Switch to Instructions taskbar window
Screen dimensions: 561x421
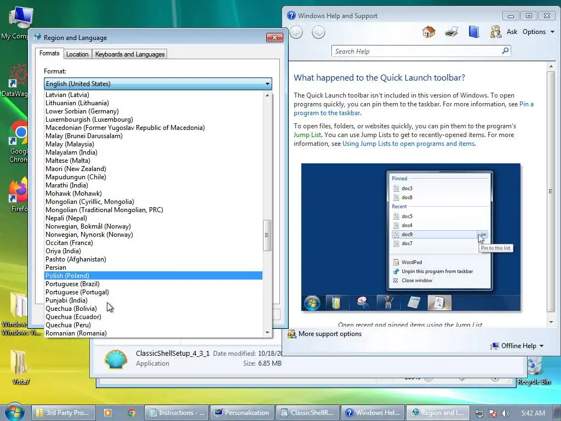[x=177, y=413]
